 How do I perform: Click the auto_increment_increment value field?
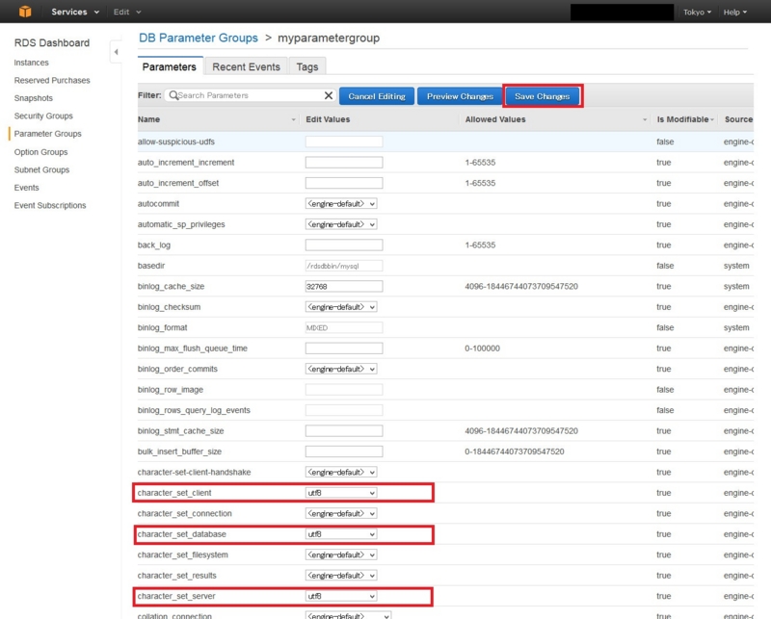[x=344, y=162]
